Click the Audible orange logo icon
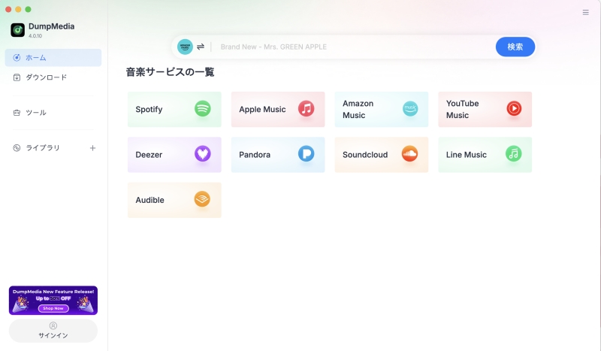 pos(202,199)
